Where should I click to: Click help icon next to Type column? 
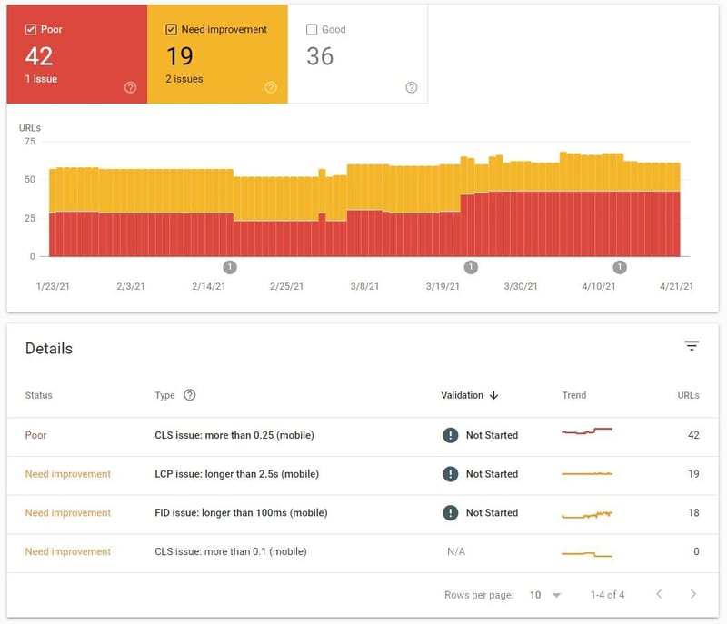[x=190, y=395]
